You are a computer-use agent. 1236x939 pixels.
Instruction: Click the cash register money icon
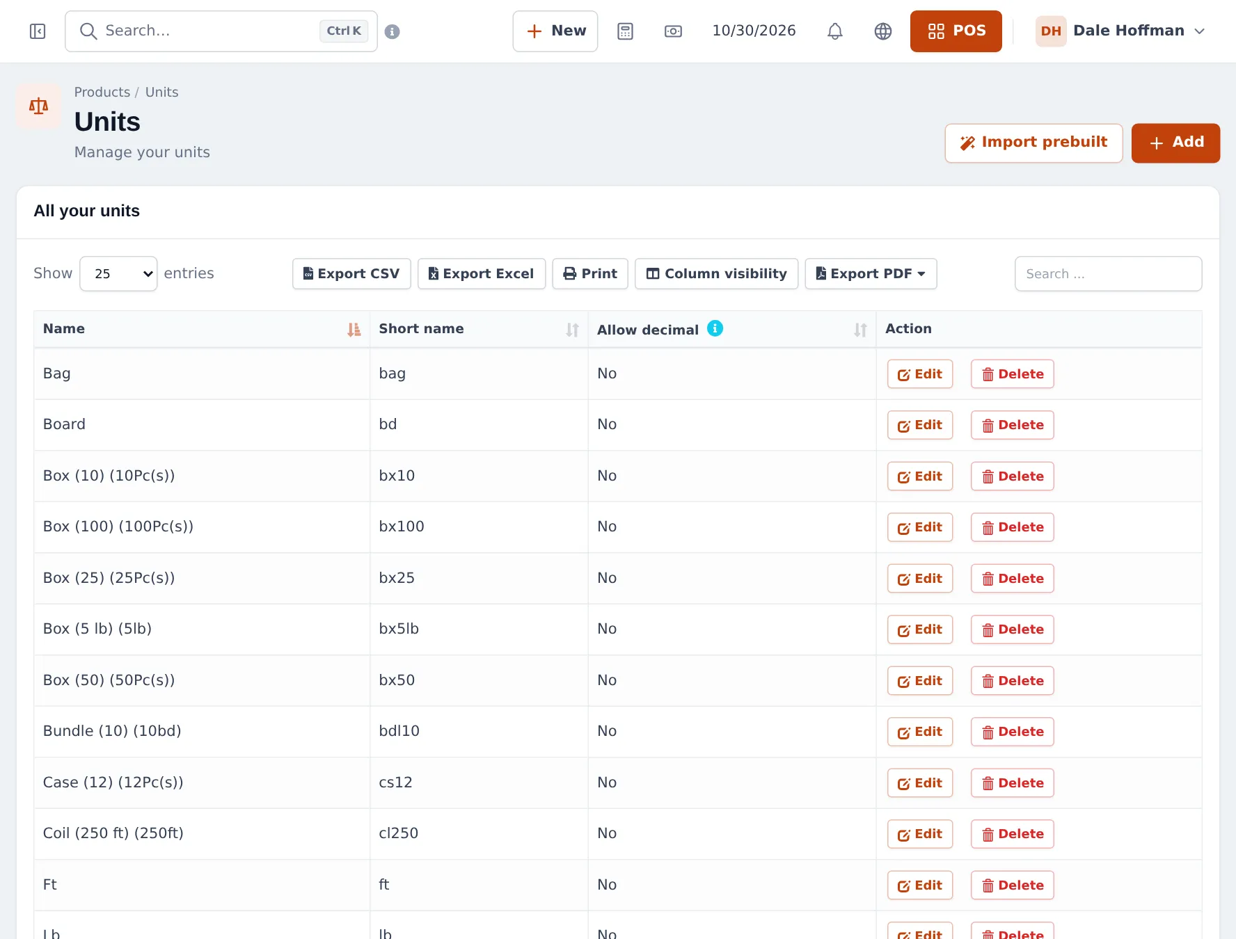point(673,31)
